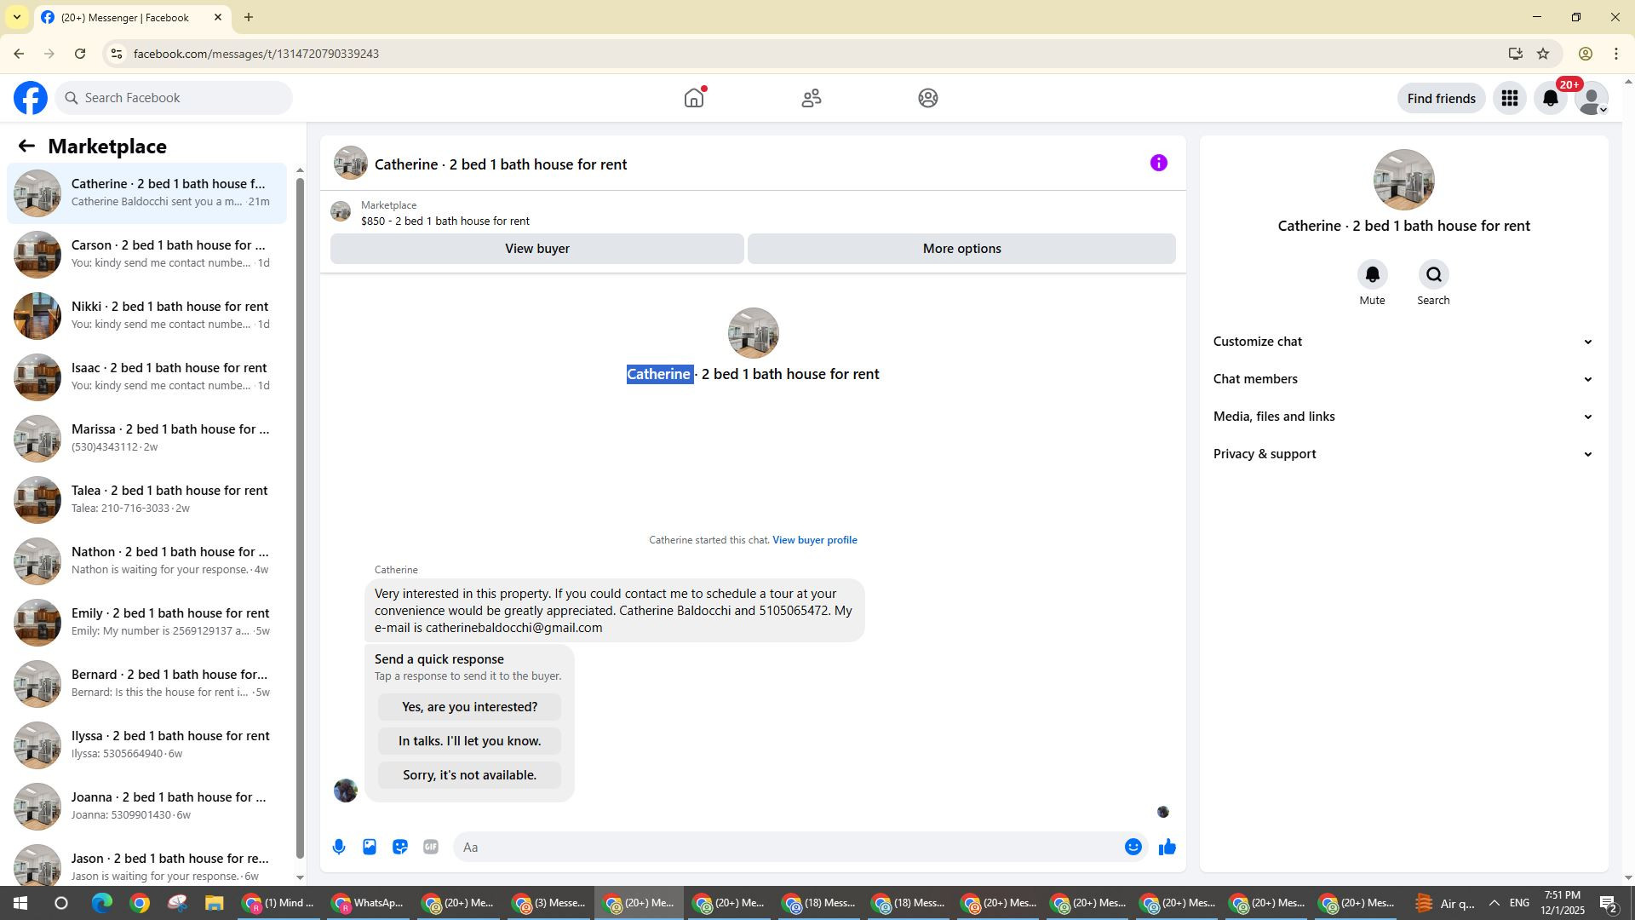The width and height of the screenshot is (1635, 920).
Task: Choose a sticker icon
Action: pyautogui.click(x=400, y=847)
